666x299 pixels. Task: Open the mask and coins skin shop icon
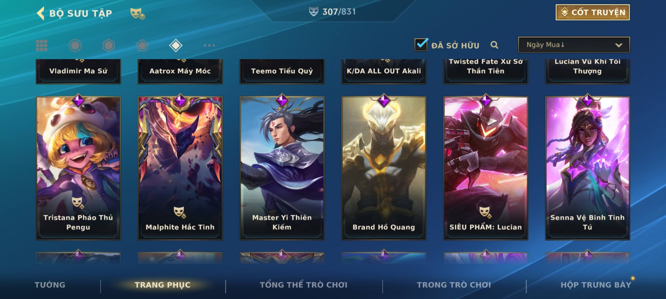[x=138, y=14]
